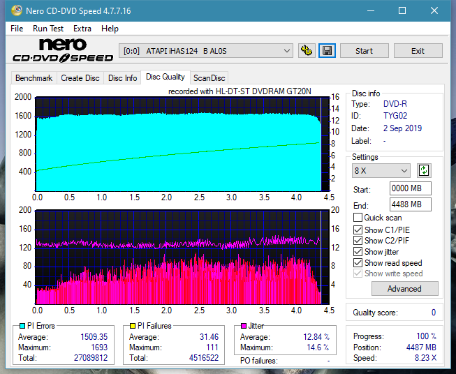Open the Help menu

(x=110, y=29)
